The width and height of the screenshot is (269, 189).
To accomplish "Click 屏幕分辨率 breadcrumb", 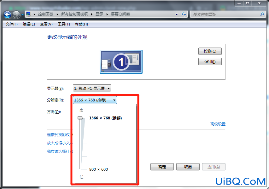I will (120, 14).
